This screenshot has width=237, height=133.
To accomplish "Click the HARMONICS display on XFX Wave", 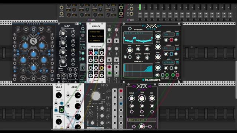I will (138, 70).
